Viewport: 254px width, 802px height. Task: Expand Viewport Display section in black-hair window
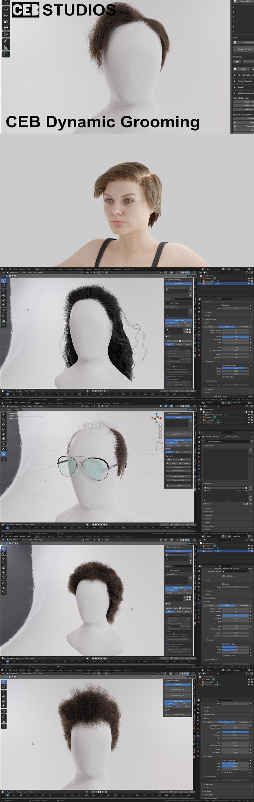pyautogui.click(x=211, y=319)
